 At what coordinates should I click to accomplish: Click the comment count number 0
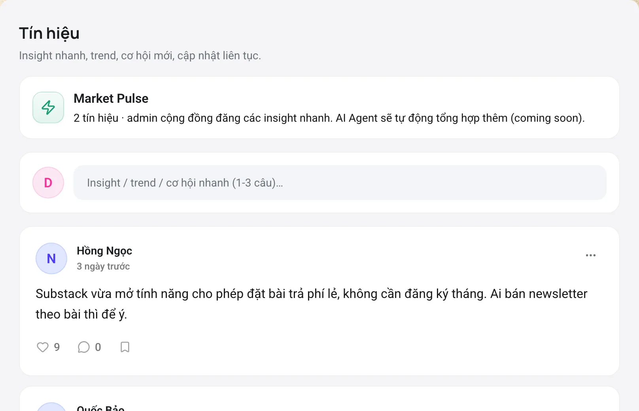98,347
